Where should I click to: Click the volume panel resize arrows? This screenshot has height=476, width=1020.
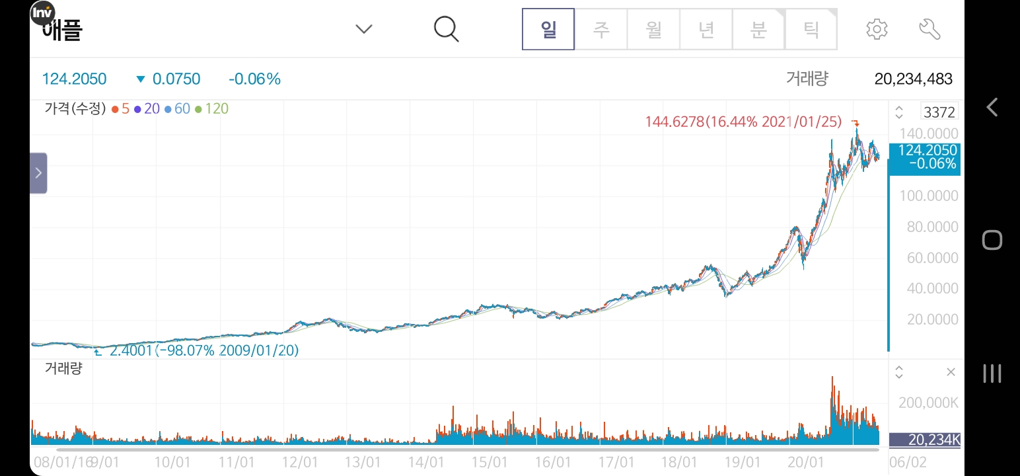point(899,372)
